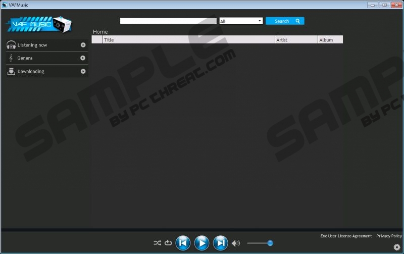
Task: Open settings gear icon
Action: click(397, 247)
